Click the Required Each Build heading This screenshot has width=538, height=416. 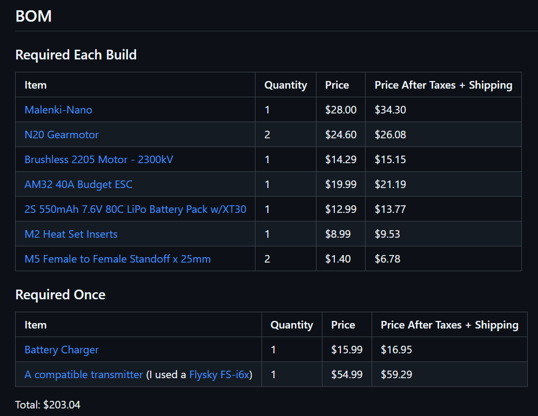coord(76,55)
